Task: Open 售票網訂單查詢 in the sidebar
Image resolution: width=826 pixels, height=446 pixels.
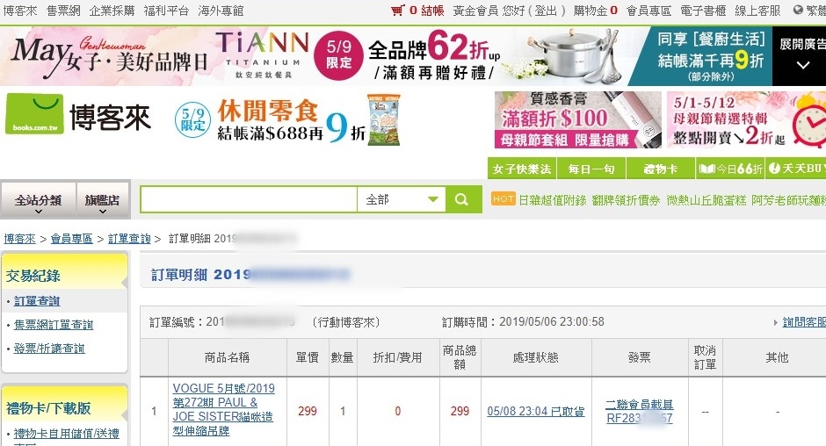Action: coord(54,324)
